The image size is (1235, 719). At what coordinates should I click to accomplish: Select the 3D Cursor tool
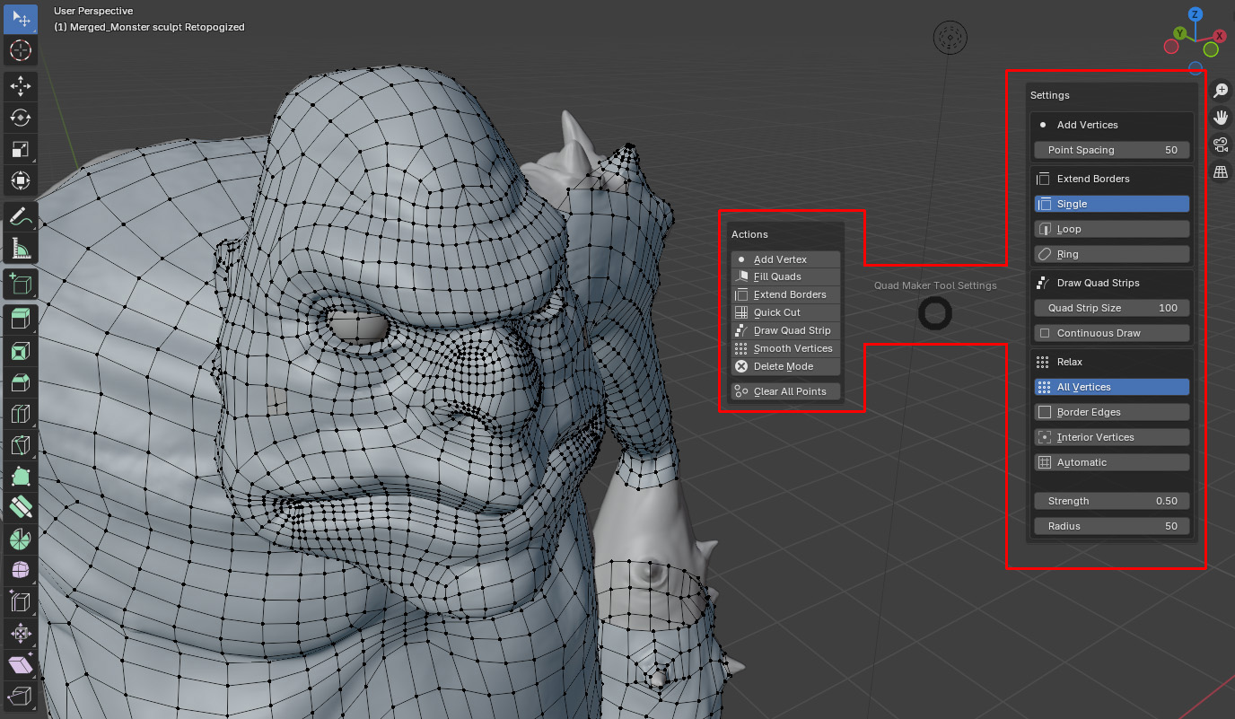click(x=21, y=50)
